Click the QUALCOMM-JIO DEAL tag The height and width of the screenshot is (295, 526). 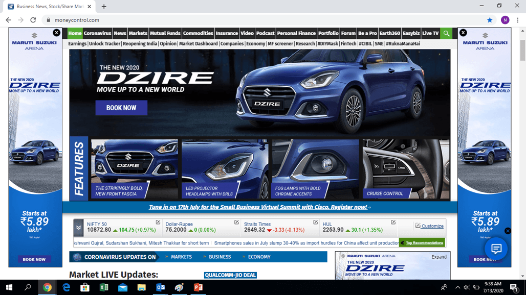click(230, 275)
